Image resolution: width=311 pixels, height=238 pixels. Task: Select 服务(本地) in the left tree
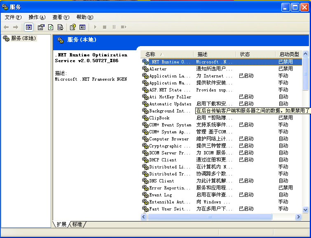pos(23,38)
